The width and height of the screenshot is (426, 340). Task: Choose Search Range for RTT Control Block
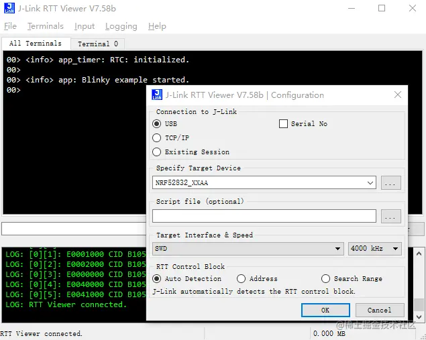325,278
